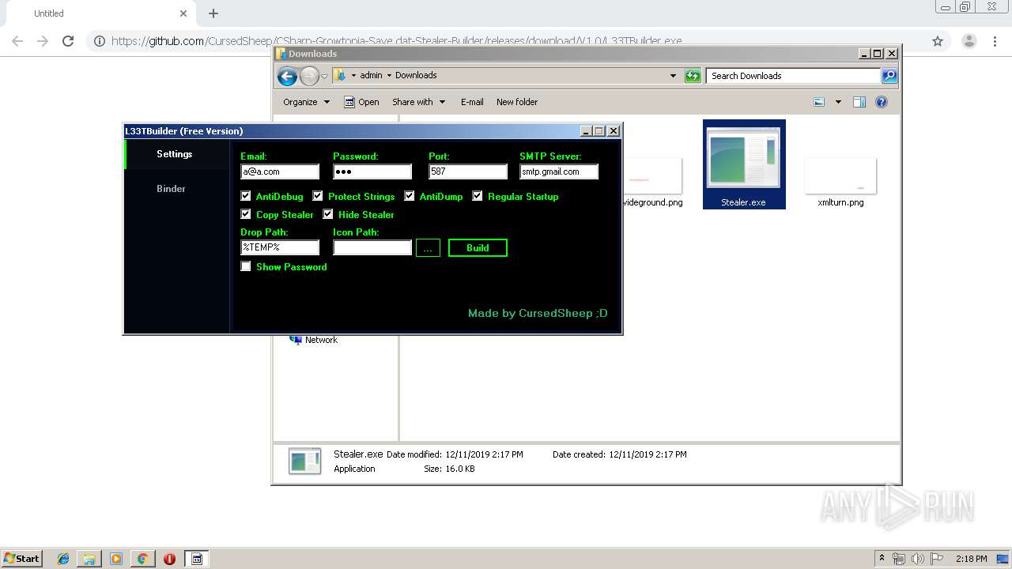Open the Windows Start menu
The width and height of the screenshot is (1012, 569).
point(21,558)
